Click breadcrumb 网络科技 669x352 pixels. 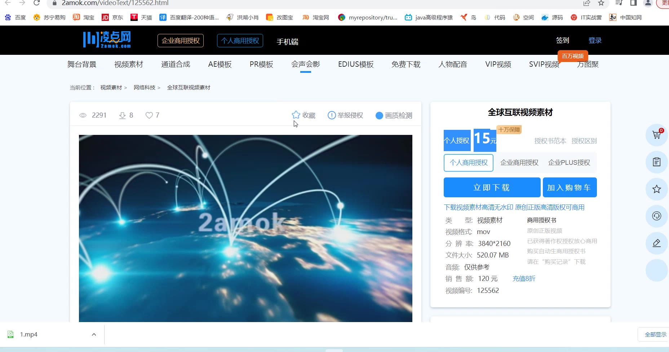[x=145, y=88]
